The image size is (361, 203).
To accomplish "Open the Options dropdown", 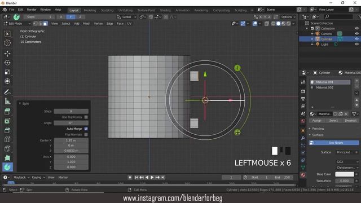I will (288, 17).
